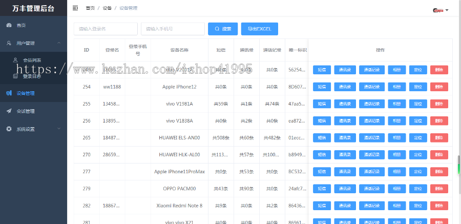461x224 pixels.
Task: Click the 用户管理 user icon in sidebar
Action: pyautogui.click(x=9, y=43)
